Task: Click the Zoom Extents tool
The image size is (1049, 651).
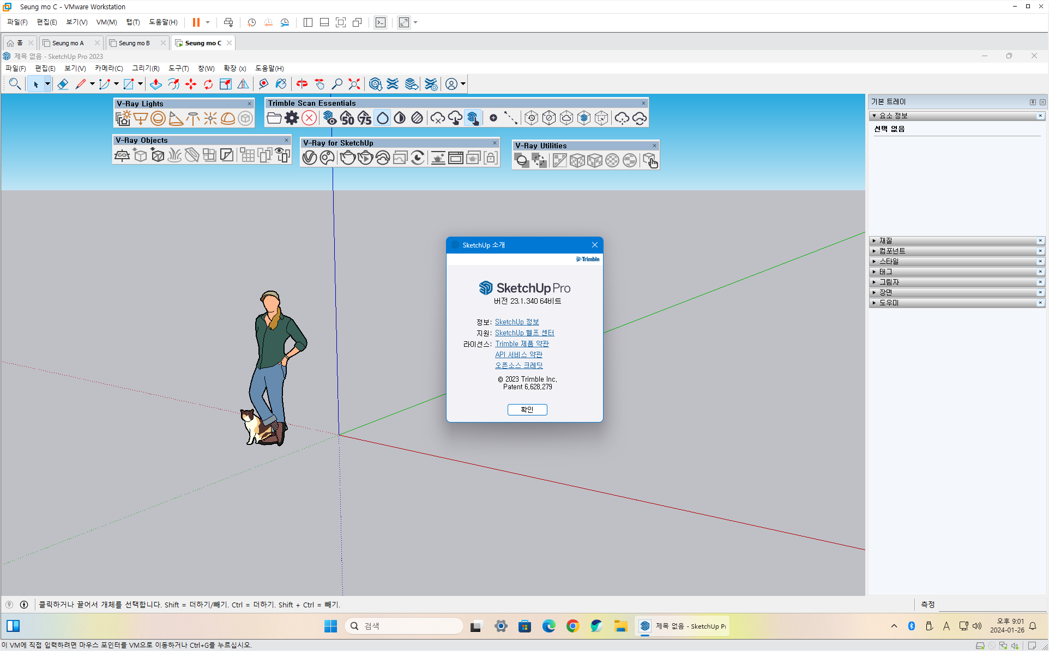Action: pyautogui.click(x=354, y=84)
